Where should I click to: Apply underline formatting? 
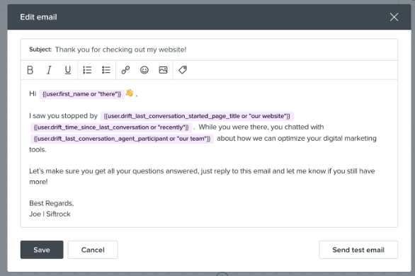coord(68,70)
